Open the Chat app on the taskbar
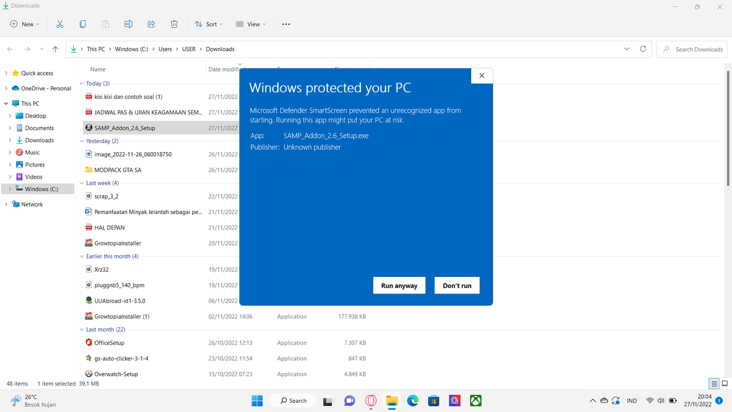The image size is (732, 412). pyautogui.click(x=349, y=401)
